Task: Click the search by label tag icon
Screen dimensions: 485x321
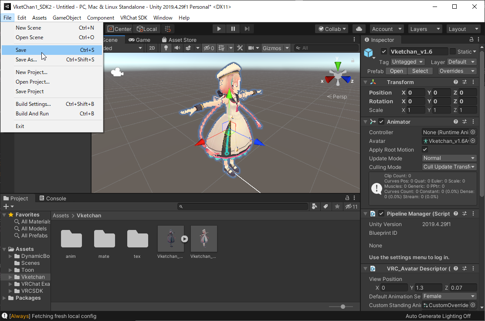Action: 325,206
